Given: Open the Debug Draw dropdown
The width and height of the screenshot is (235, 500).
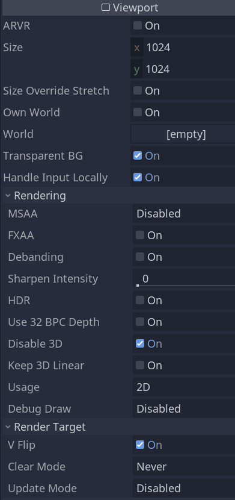Looking at the screenshot, I should tap(184, 409).
